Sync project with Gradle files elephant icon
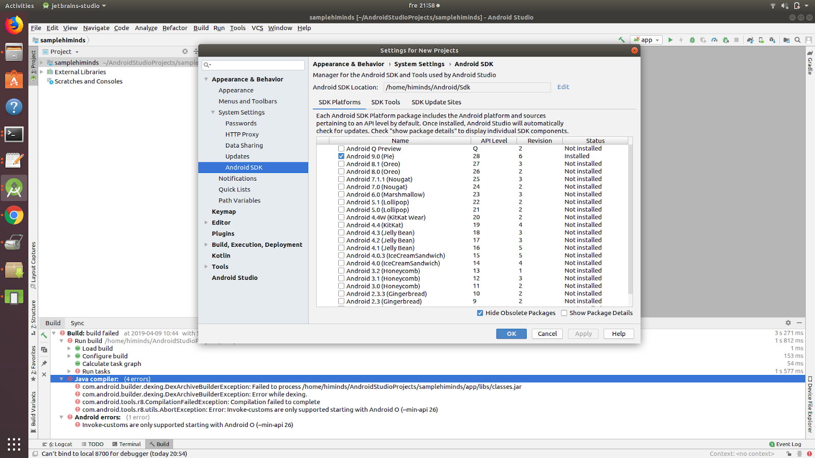This screenshot has width=815, height=458. tap(750, 40)
